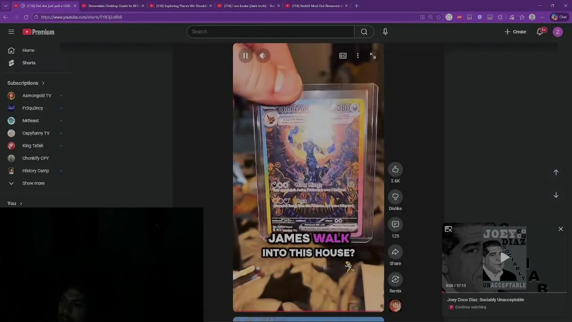
Task: Like this Short
Action: (395, 169)
